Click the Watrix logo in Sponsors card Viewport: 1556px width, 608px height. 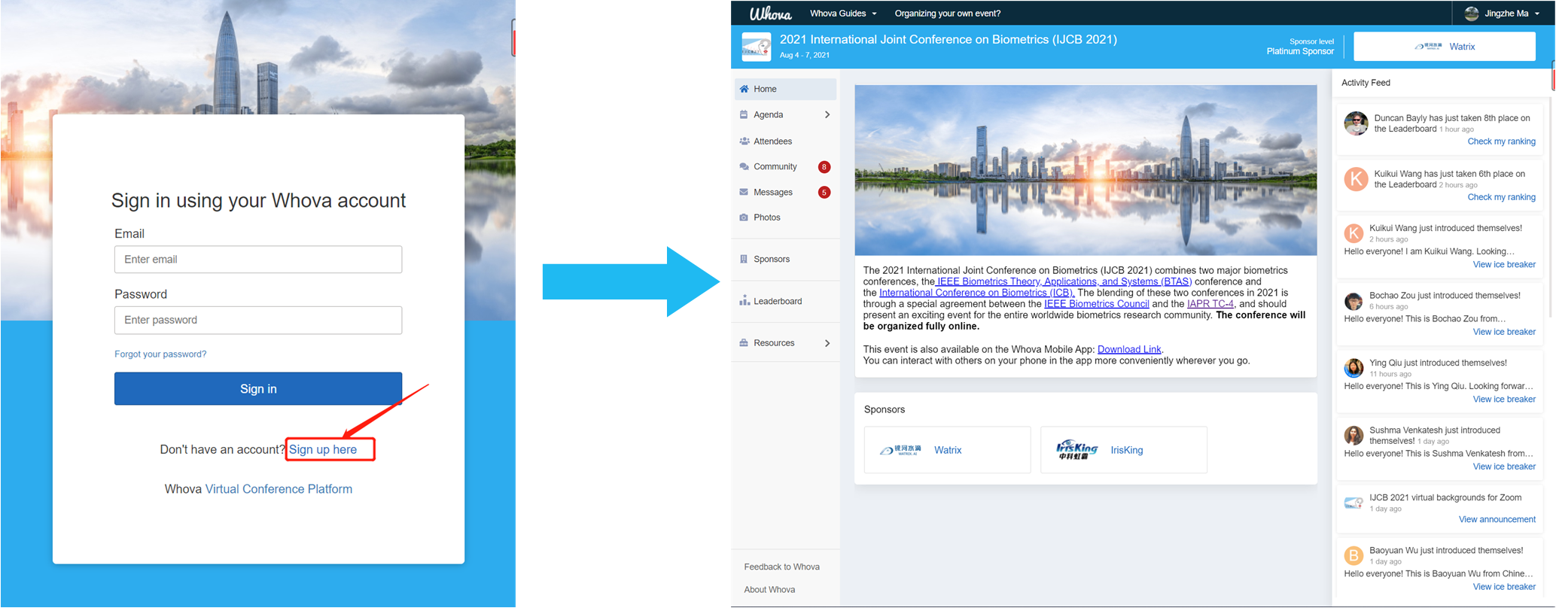click(x=900, y=450)
